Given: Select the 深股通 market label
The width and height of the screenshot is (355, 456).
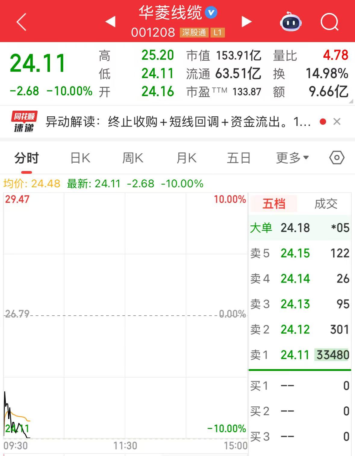Looking at the screenshot, I should click(x=194, y=33).
